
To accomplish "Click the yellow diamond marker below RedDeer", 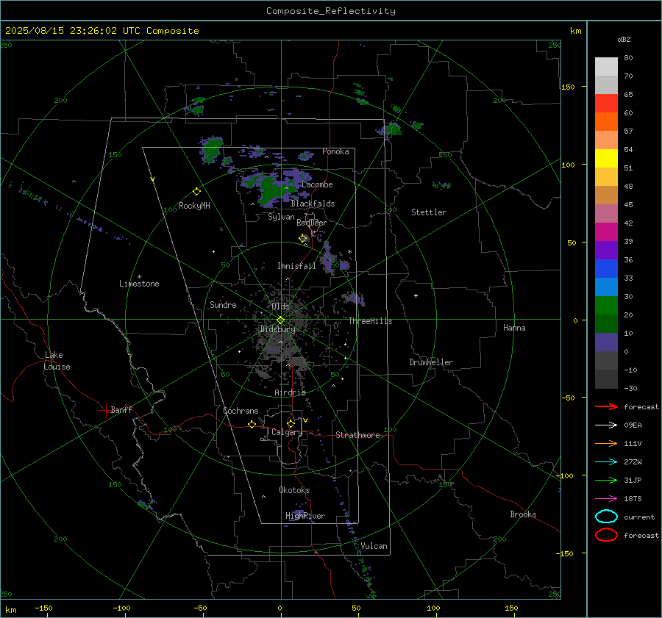I will click(303, 239).
